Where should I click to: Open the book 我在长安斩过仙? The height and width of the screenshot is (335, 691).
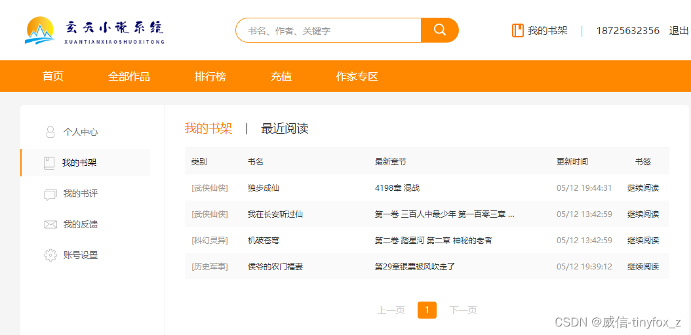275,214
